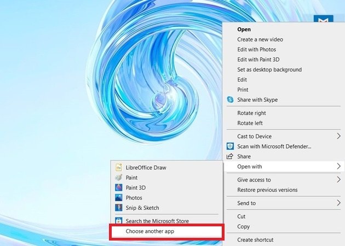The height and width of the screenshot is (246, 345).
Task: Click the Skype logo icon
Action: 230,99
